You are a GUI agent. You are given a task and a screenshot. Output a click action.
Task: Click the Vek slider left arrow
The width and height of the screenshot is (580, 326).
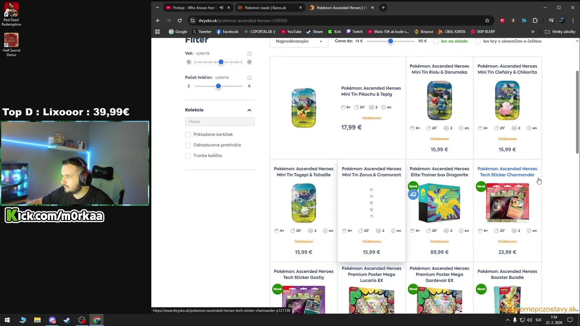pos(189,62)
